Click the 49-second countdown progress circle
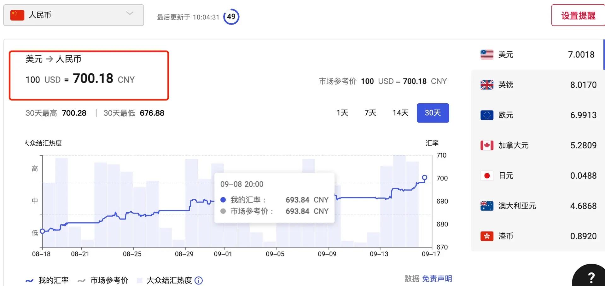This screenshot has width=605, height=286. (231, 17)
